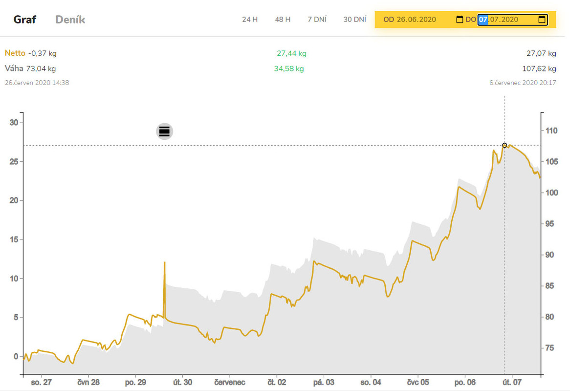The image size is (570, 391).
Task: Click the 30 left axis tick
Action: point(14,123)
